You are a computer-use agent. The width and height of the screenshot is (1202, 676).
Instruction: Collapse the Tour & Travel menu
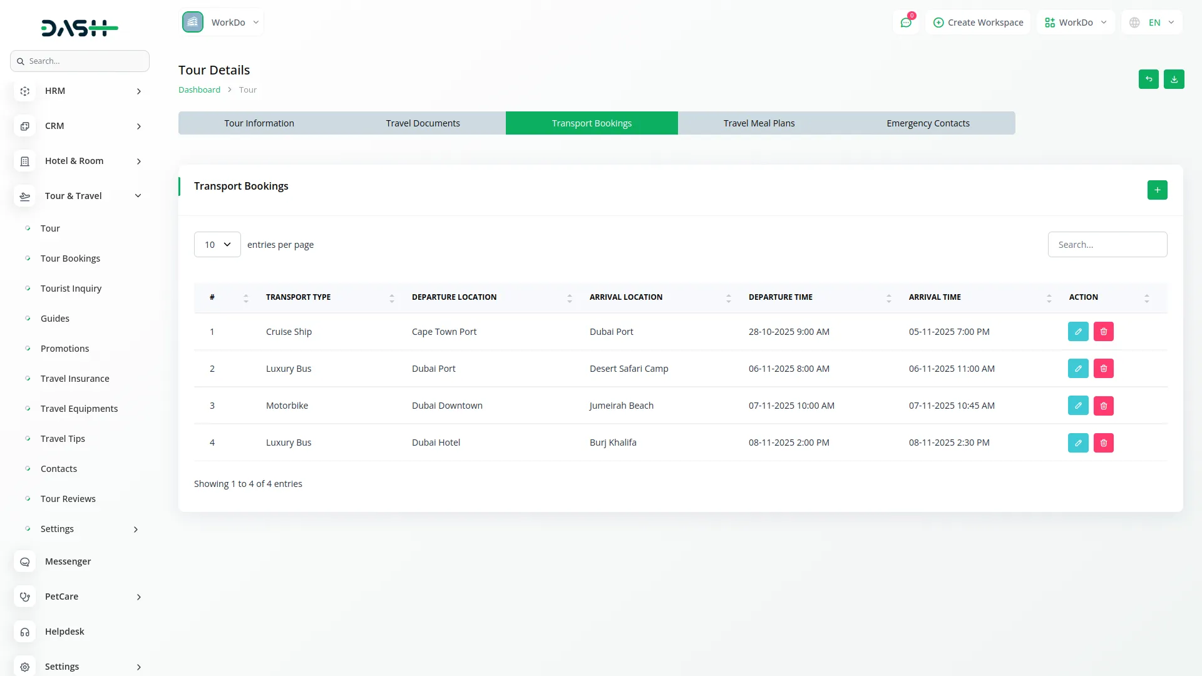click(x=138, y=196)
